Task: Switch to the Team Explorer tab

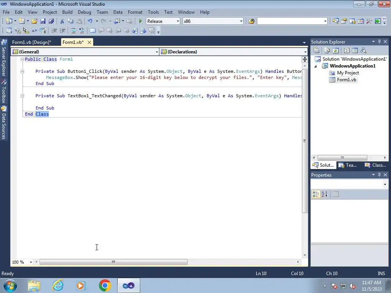Action: 348,165
